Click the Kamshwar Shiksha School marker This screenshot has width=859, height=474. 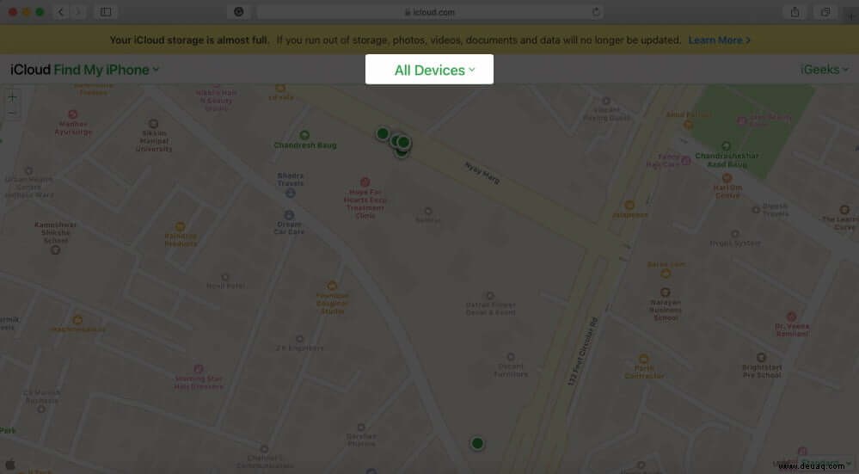click(x=55, y=249)
